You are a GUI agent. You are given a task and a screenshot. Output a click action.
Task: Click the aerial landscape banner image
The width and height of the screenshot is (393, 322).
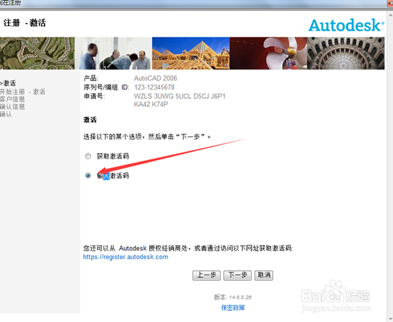[37, 53]
